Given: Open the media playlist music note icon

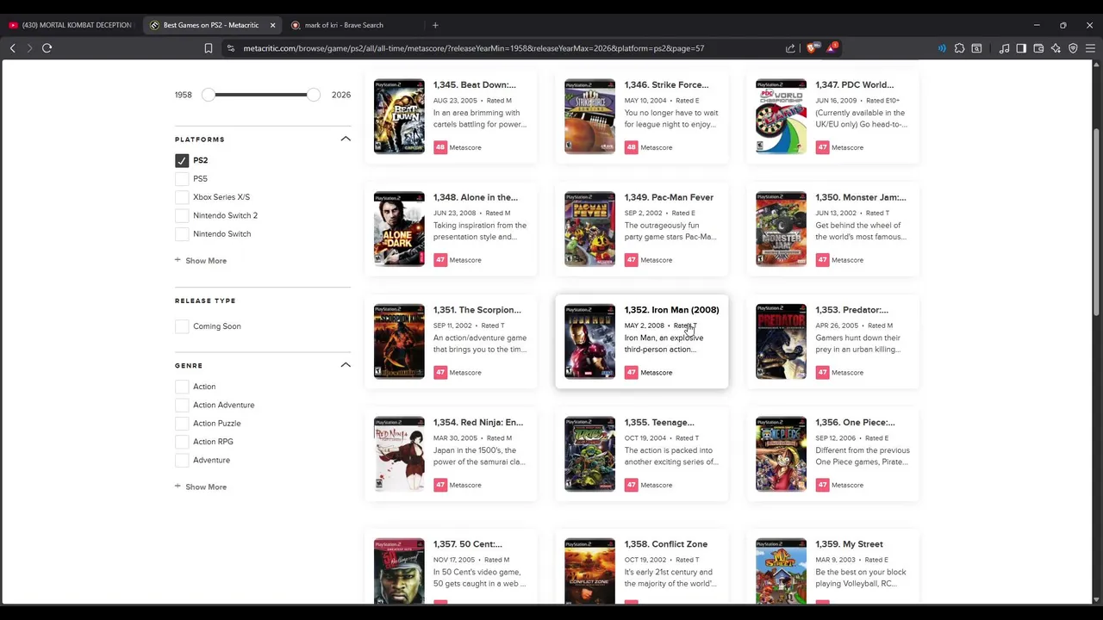Looking at the screenshot, I should 1004,48.
